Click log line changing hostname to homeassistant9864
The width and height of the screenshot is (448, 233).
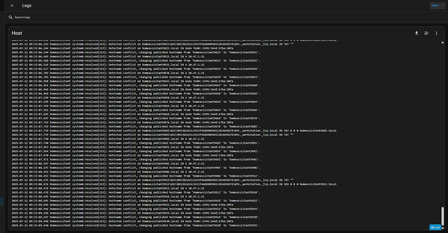click(x=136, y=102)
